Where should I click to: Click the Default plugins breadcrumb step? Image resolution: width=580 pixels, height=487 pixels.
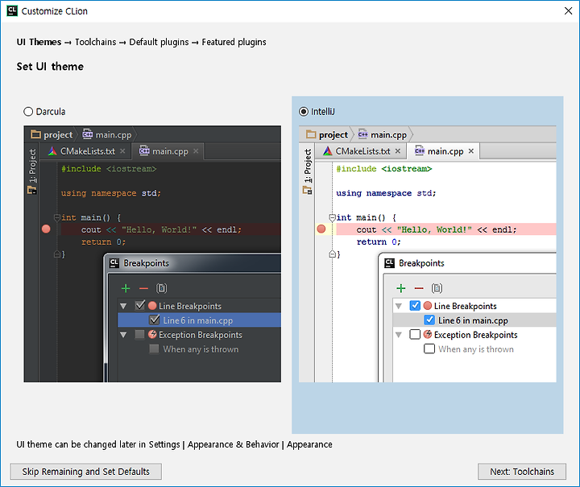point(159,42)
